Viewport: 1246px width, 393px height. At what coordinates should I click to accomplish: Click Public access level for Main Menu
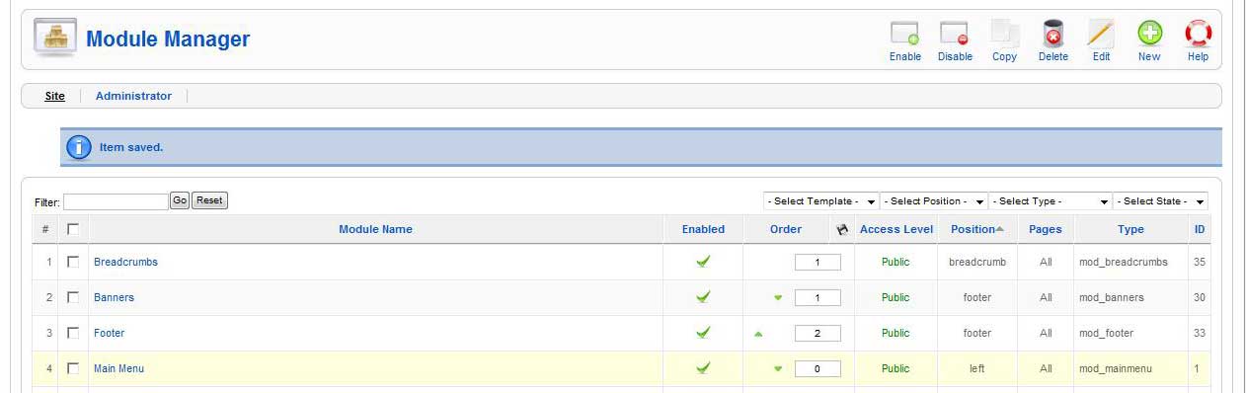896,368
